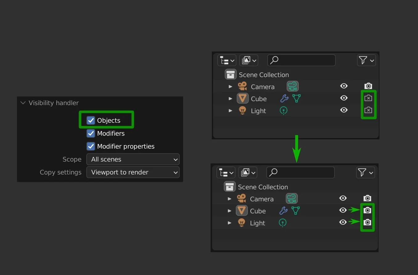Open display mode menu in lower outliner header
This screenshot has height=275, width=418.
(x=248, y=173)
